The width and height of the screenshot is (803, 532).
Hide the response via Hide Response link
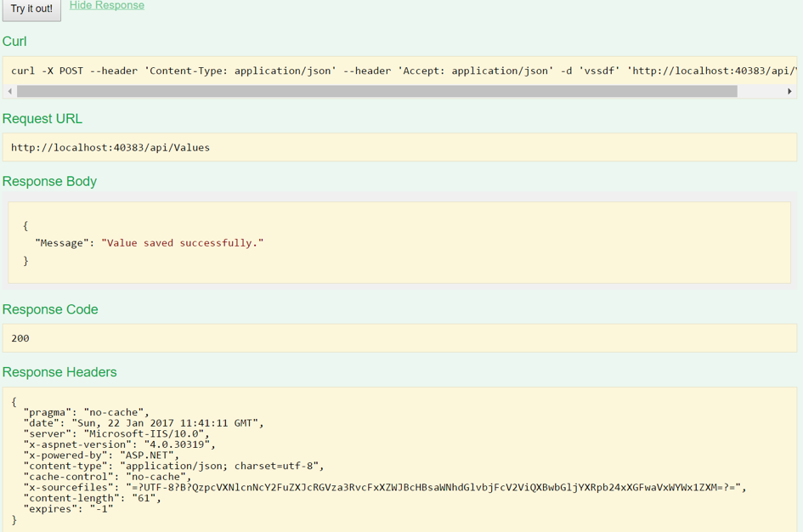107,6
